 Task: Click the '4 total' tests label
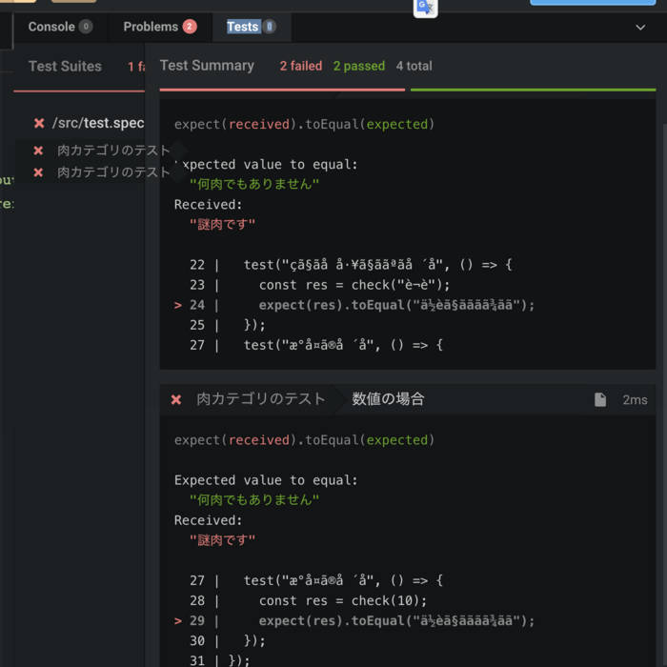[414, 66]
